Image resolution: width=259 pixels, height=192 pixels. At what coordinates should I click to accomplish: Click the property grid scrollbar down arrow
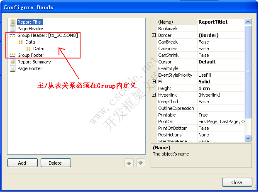248,138
